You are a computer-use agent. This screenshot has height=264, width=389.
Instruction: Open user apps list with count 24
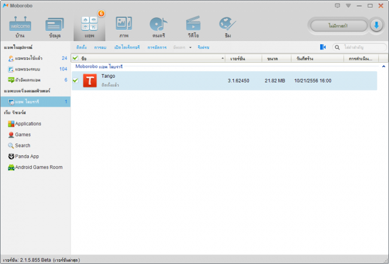(35, 58)
